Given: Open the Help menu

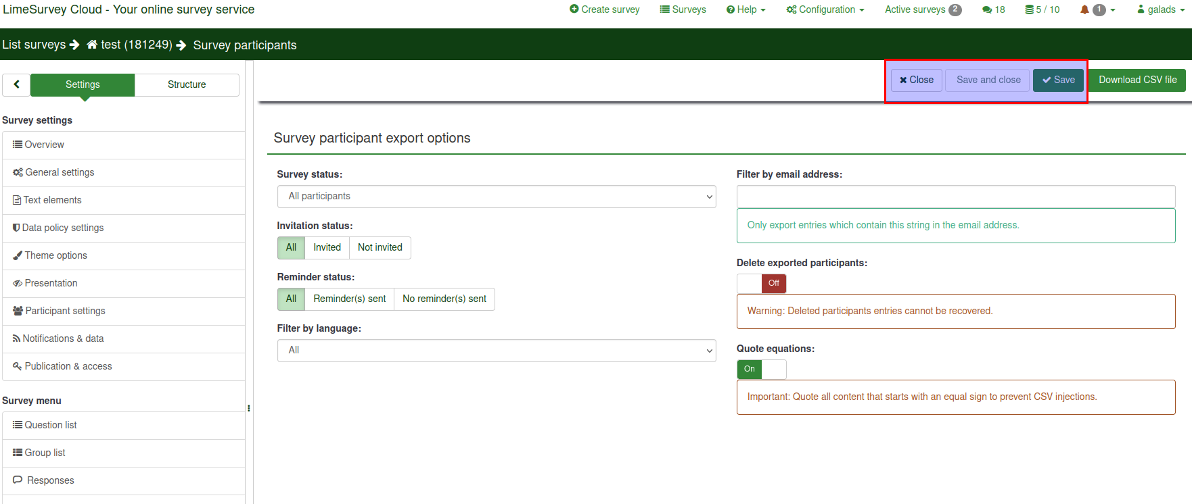Looking at the screenshot, I should click(x=746, y=9).
